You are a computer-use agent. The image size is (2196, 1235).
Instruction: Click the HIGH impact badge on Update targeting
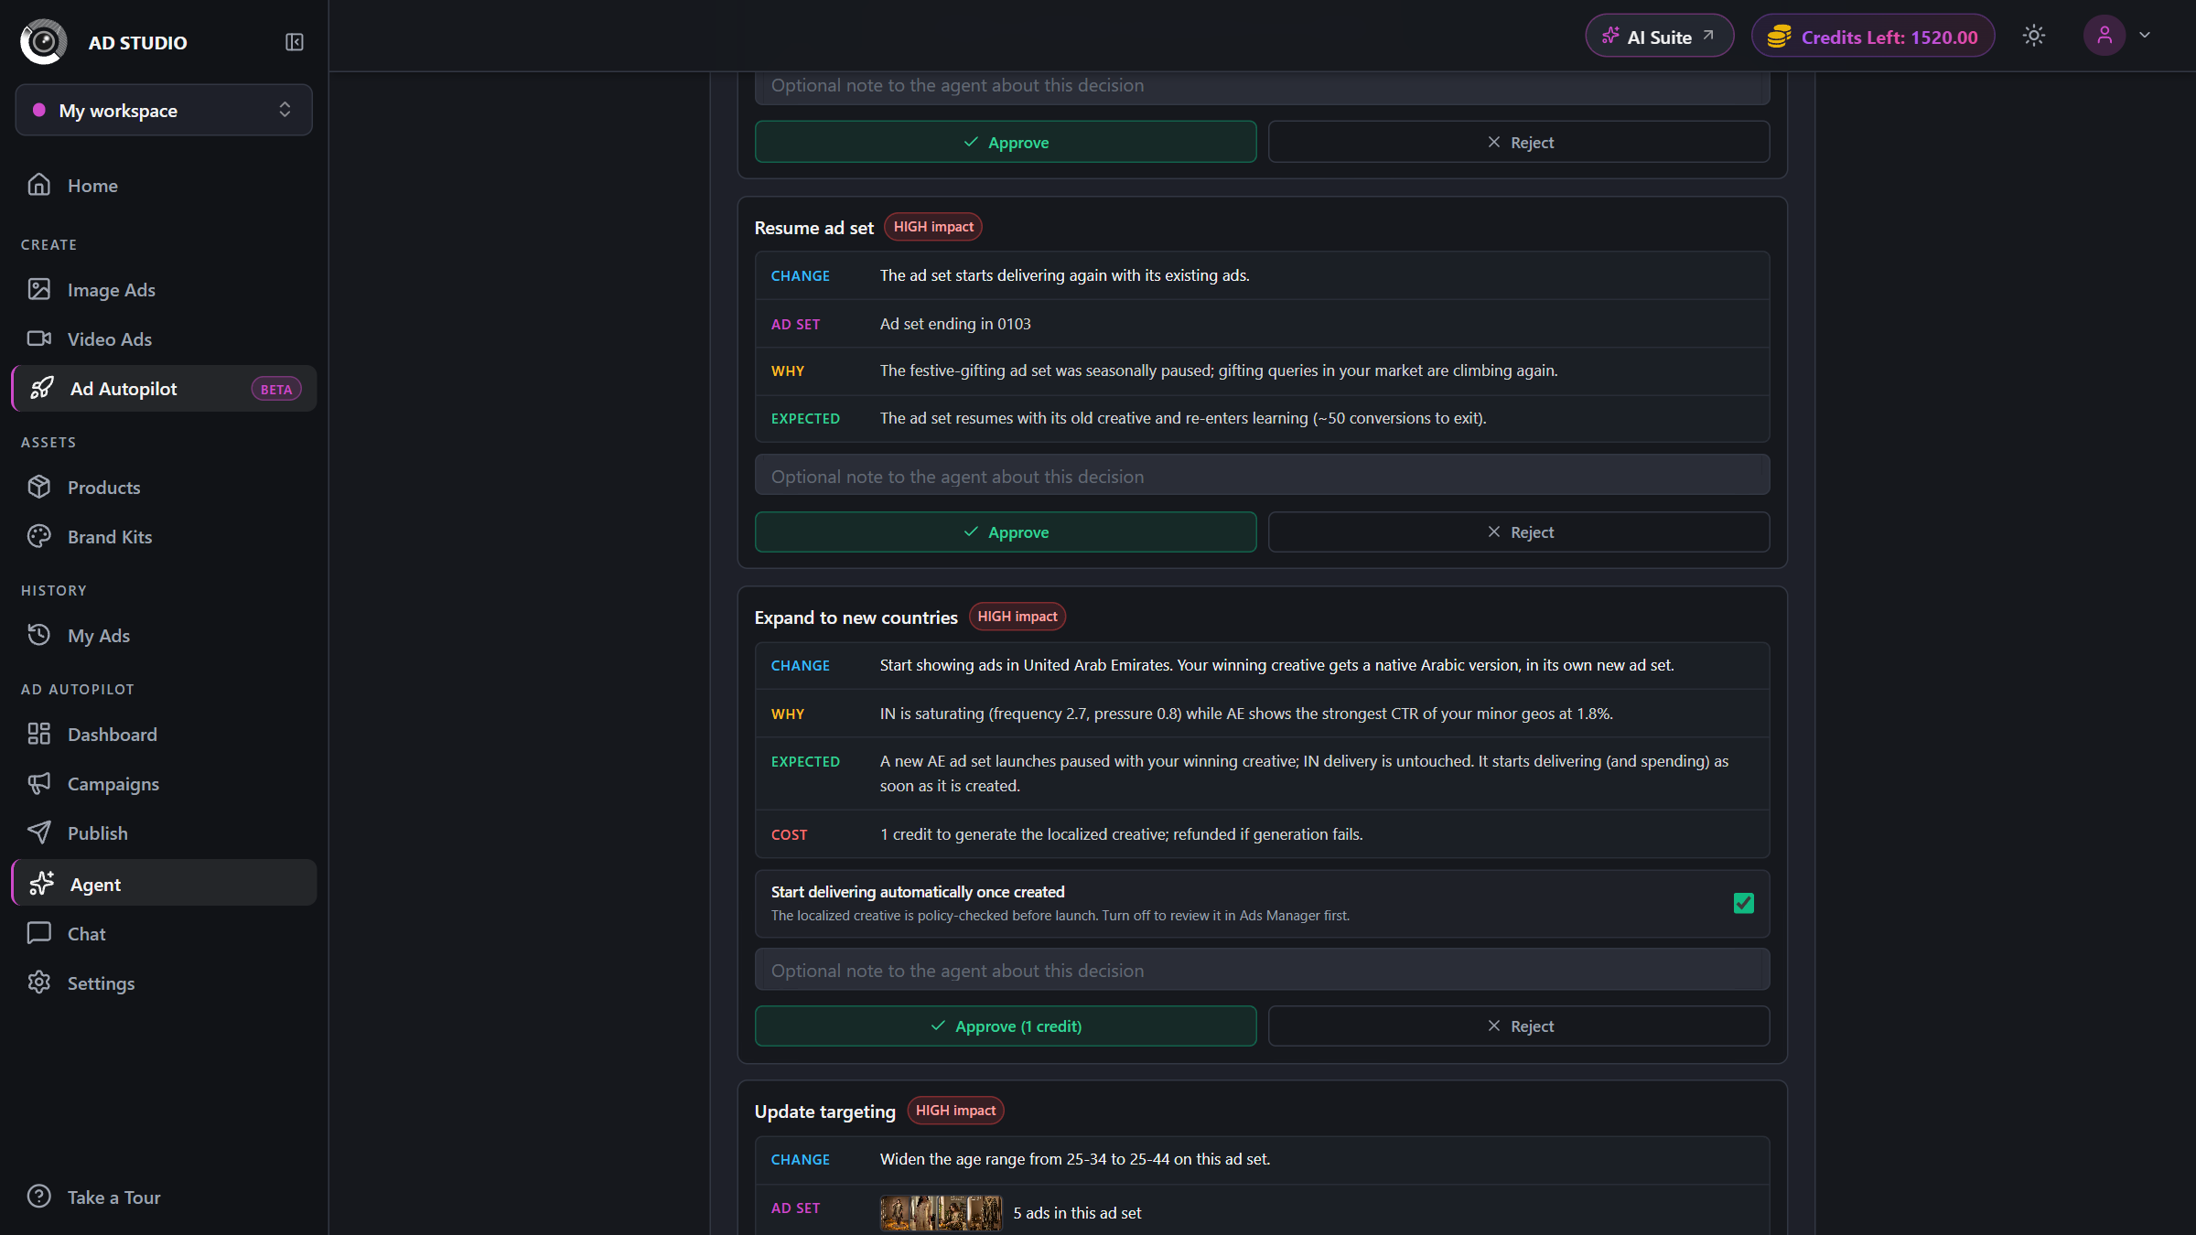(x=955, y=1111)
